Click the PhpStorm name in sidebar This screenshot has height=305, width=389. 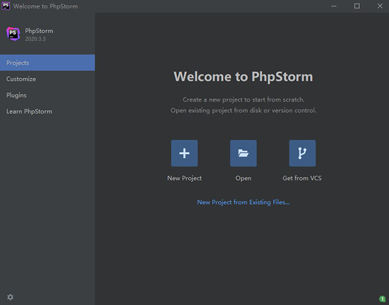39,31
